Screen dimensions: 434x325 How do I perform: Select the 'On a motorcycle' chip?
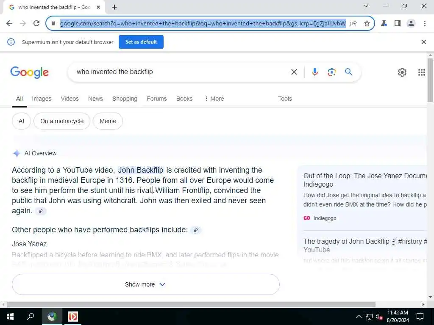62,121
